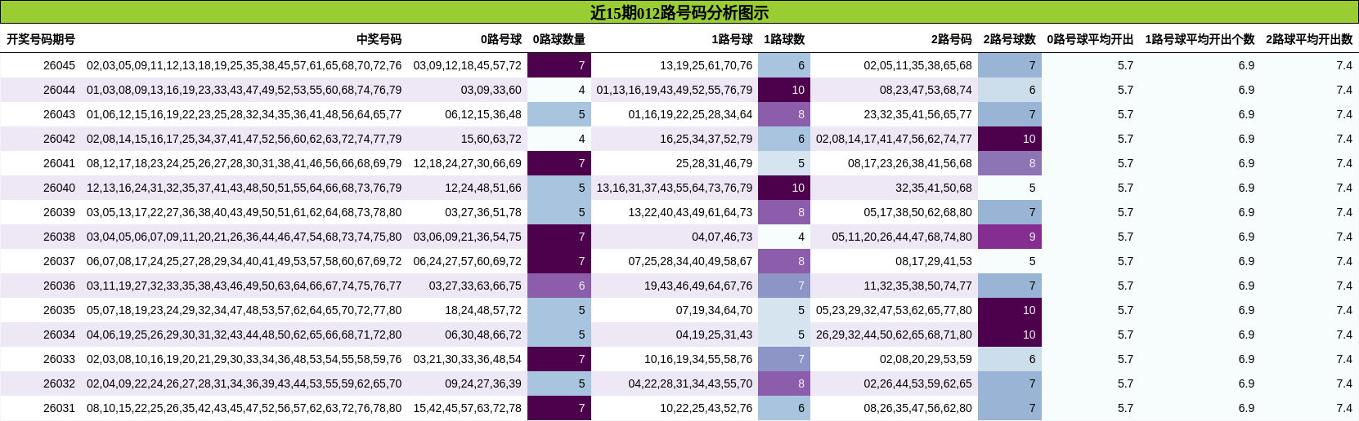Click period number 26036
Image resolution: width=1359 pixels, height=421 pixels.
(x=59, y=286)
